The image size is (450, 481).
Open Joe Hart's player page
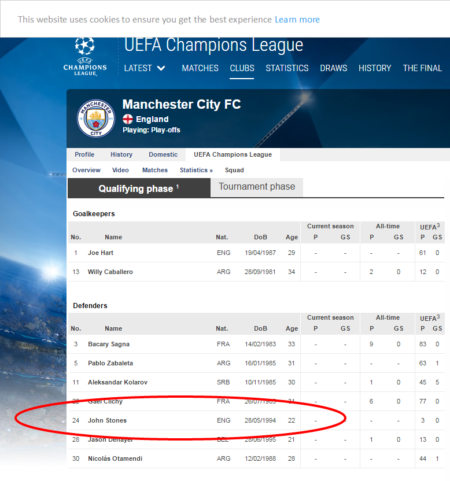click(x=101, y=253)
